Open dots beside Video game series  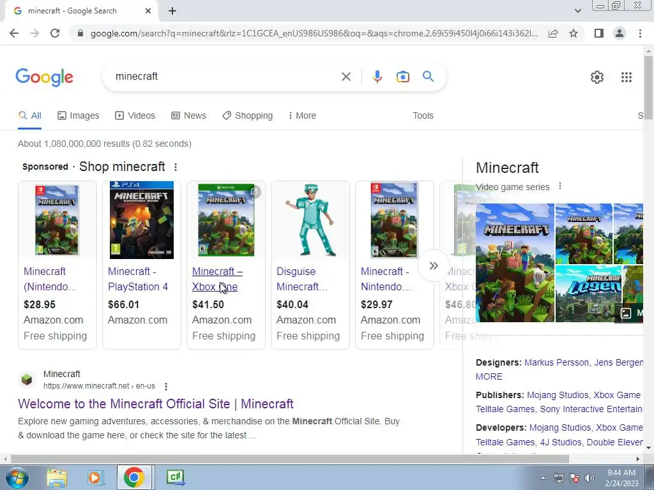point(560,186)
